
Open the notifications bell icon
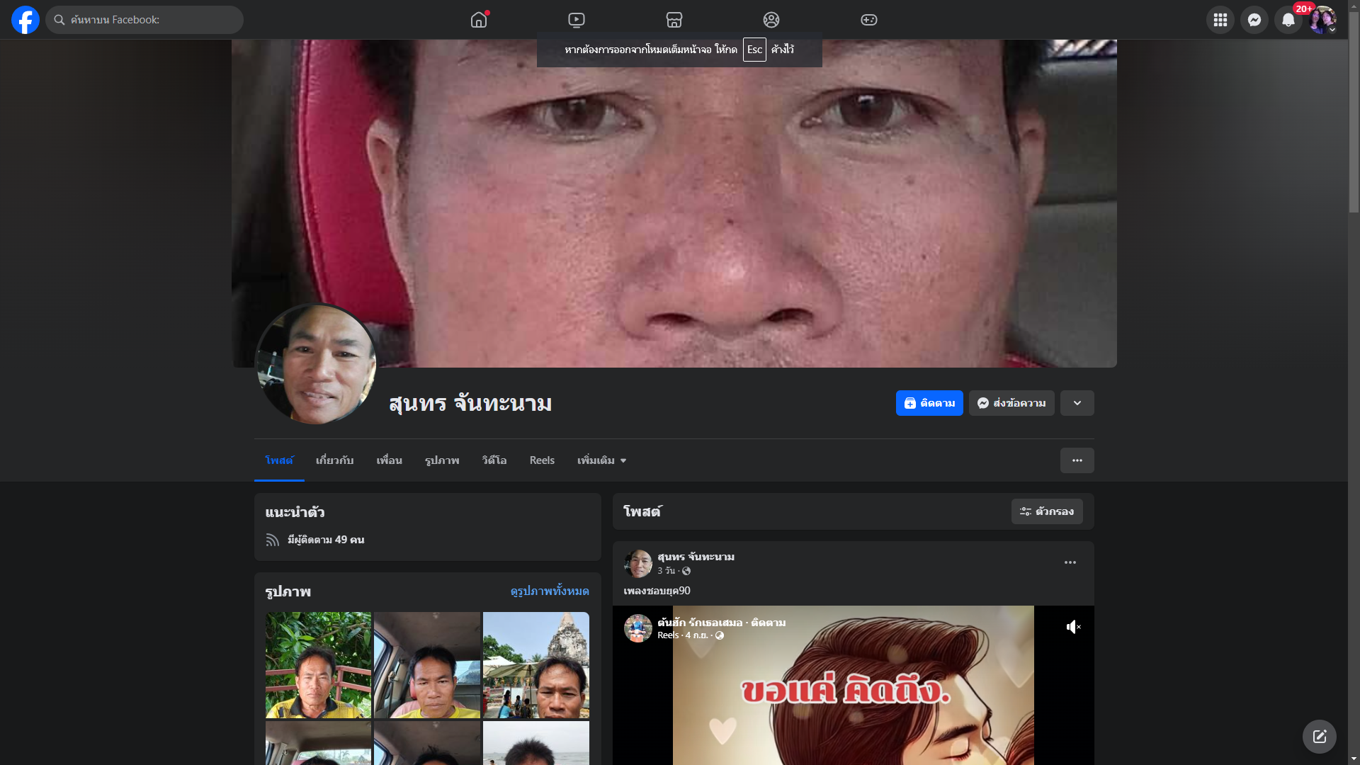(x=1288, y=20)
